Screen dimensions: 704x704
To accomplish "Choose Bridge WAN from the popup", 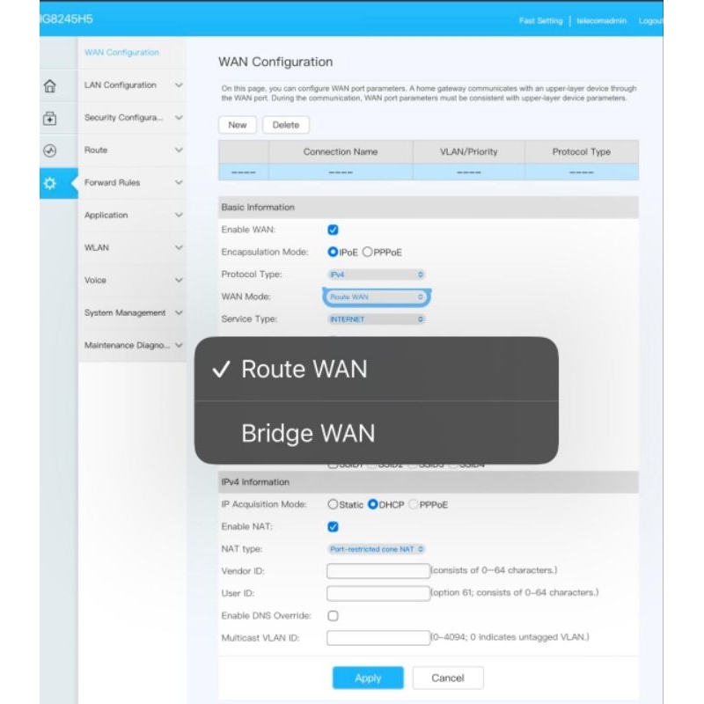I will (x=377, y=433).
